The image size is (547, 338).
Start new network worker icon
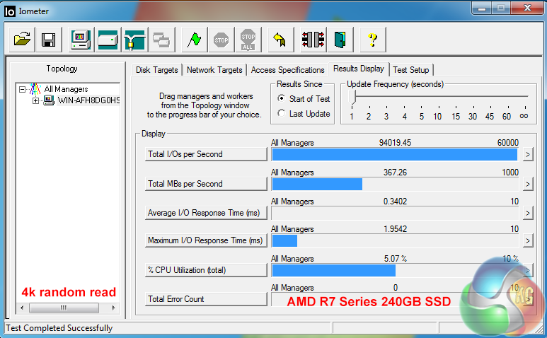pyautogui.click(x=134, y=40)
